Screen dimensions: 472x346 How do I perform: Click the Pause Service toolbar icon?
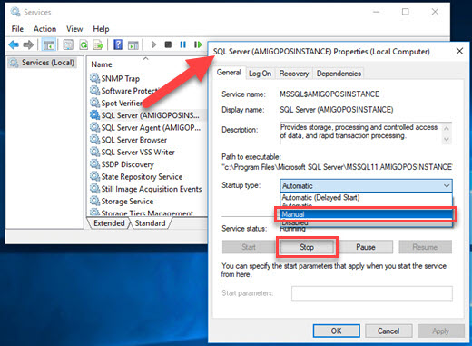click(183, 44)
